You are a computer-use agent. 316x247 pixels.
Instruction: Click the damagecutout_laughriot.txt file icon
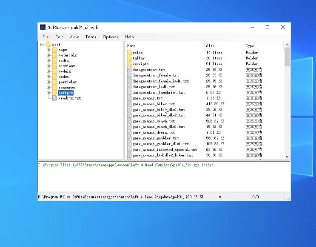pos(129,92)
